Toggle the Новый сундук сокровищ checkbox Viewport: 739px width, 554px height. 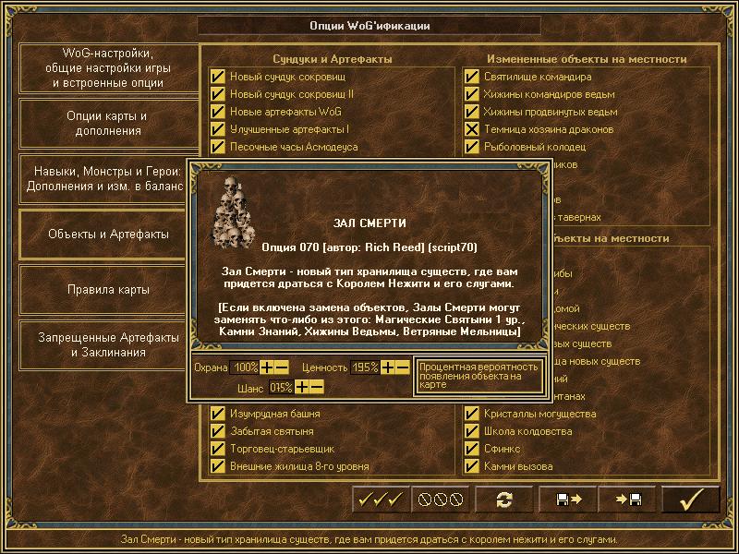(x=218, y=77)
